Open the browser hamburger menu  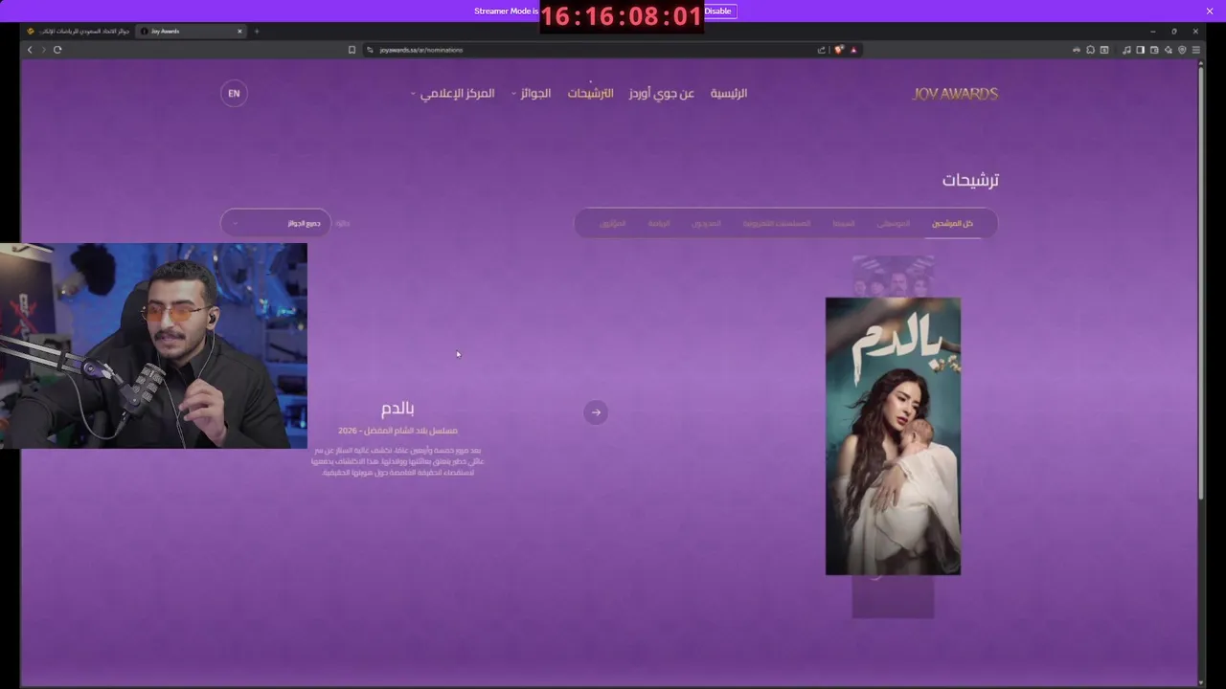1196,50
